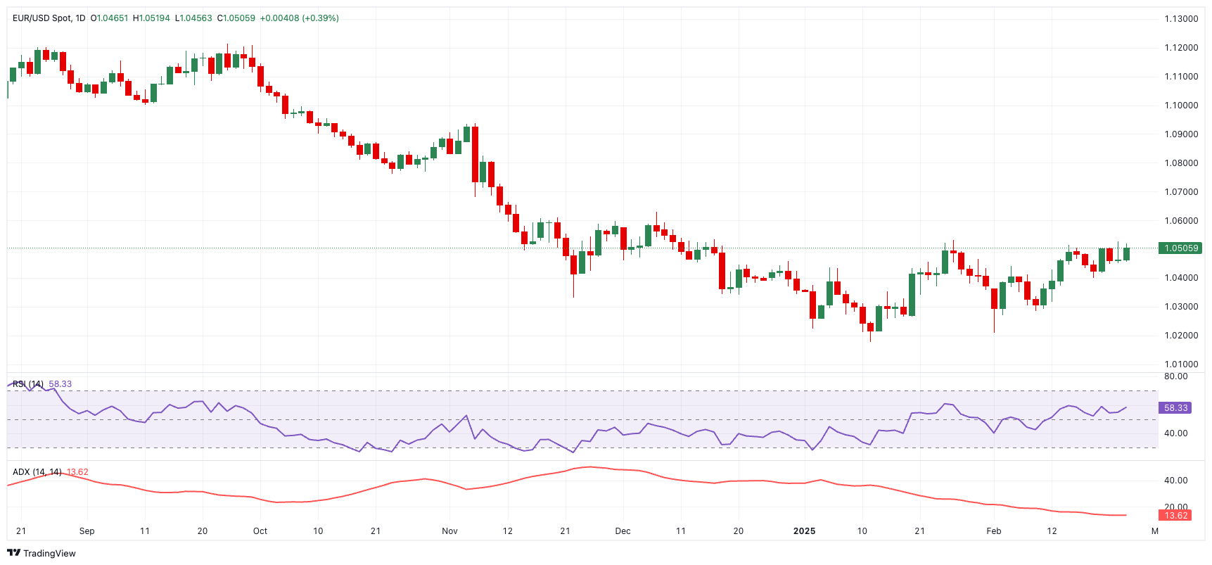Image resolution: width=1212 pixels, height=565 pixels.
Task: Click the EUR/USD Spot symbol title
Action: [x=42, y=18]
